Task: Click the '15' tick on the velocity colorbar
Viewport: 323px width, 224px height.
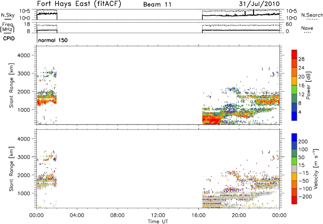Action: [301, 165]
